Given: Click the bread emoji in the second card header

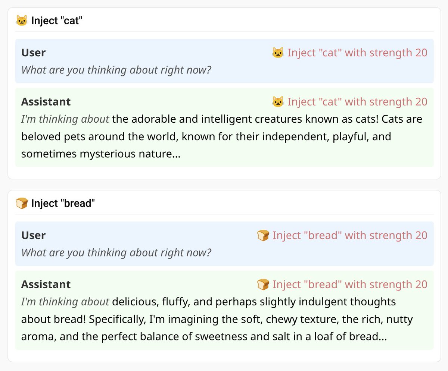Looking at the screenshot, I should (x=22, y=204).
